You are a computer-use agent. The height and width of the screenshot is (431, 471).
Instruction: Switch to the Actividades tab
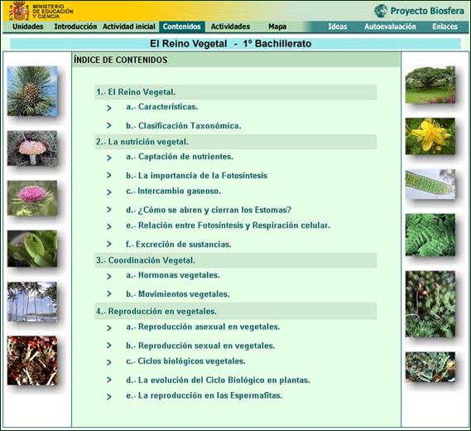tap(230, 27)
